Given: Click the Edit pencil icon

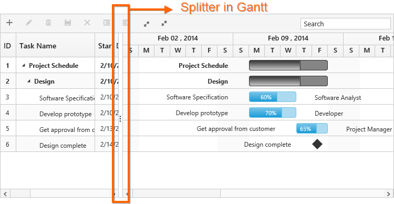Looking at the screenshot, I should (x=29, y=23).
